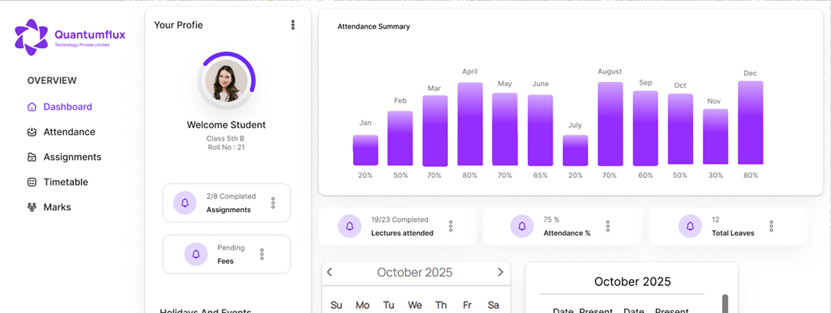Click the scrollbar in October 2025 table
Image resolution: width=831 pixels, height=313 pixels.
(x=724, y=303)
